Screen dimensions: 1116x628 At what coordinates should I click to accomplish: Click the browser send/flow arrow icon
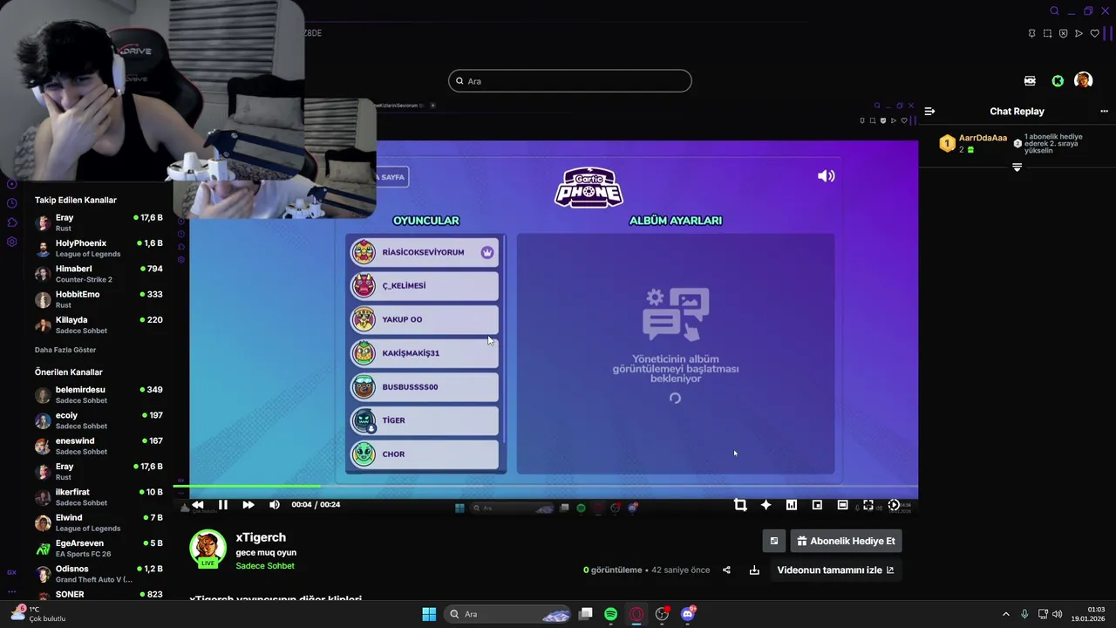click(1079, 33)
